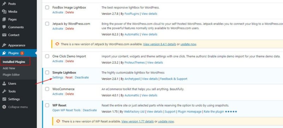Open the Plugin Editor submenu item
The height and width of the screenshot is (128, 283).
point(11,75)
